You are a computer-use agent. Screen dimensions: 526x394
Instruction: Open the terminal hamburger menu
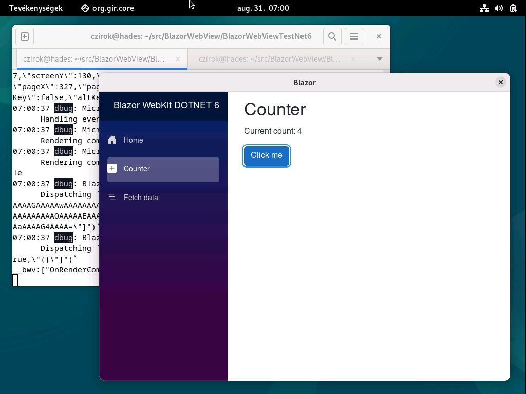click(x=353, y=36)
